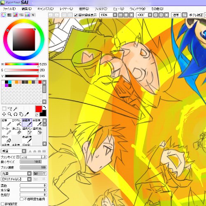Click the undo button in toolbar
The height and width of the screenshot is (206, 206).
pos(51,15)
